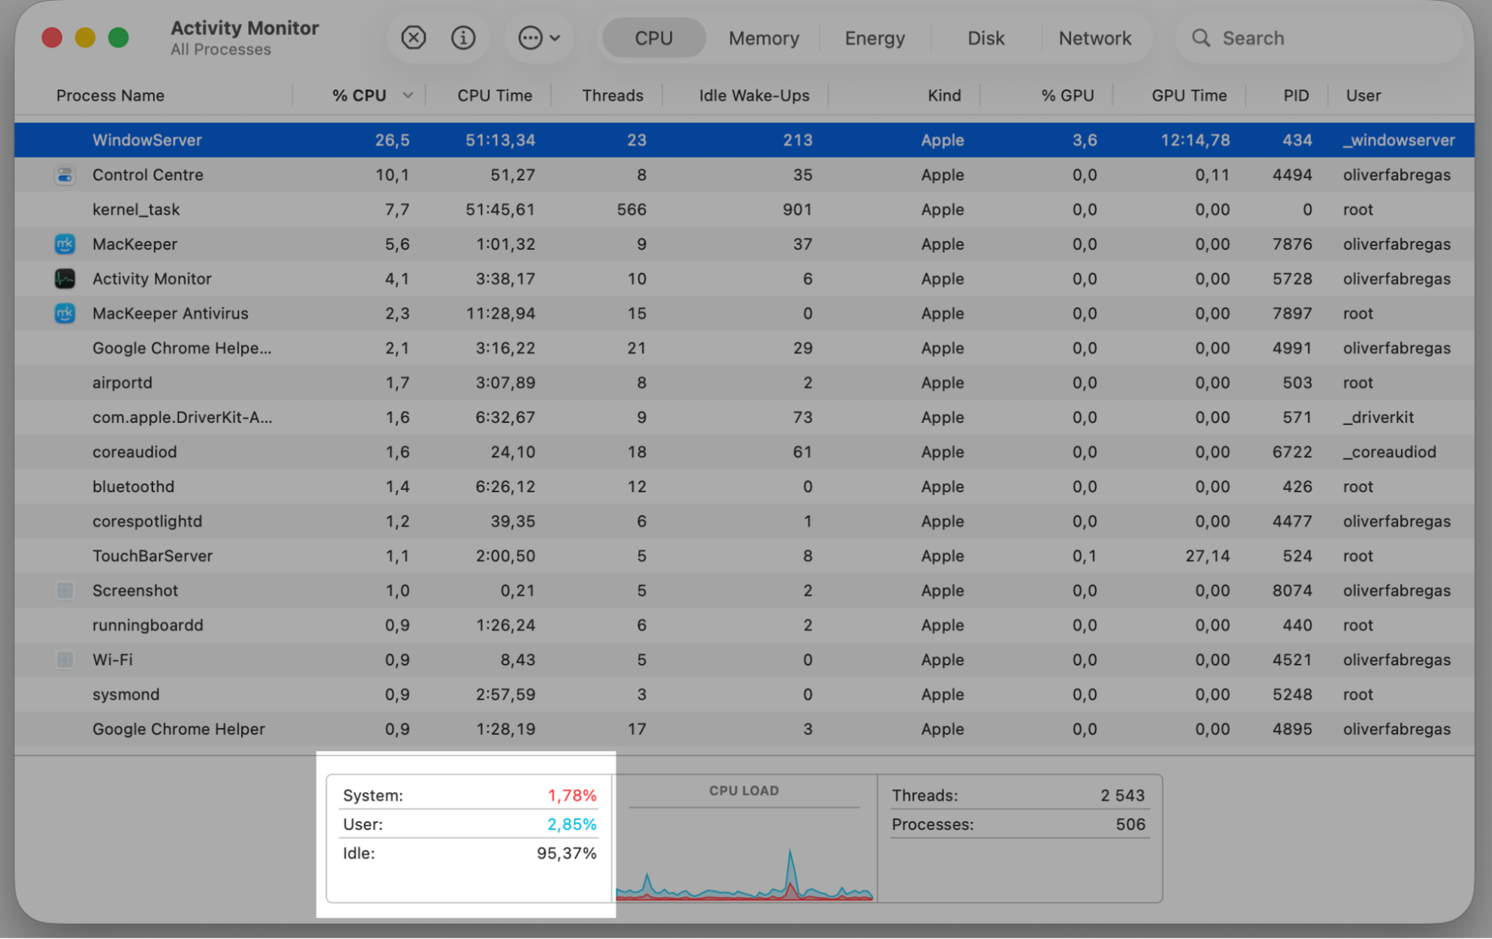Select the WindowServer process row

coord(744,140)
